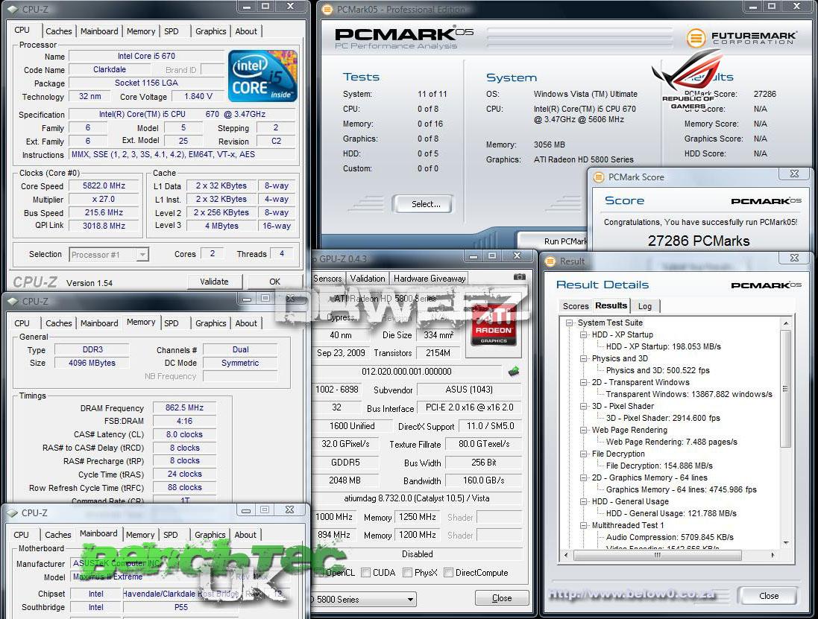This screenshot has height=619, width=818.
Task: Click the PCMark05 title bar icon
Action: click(327, 9)
